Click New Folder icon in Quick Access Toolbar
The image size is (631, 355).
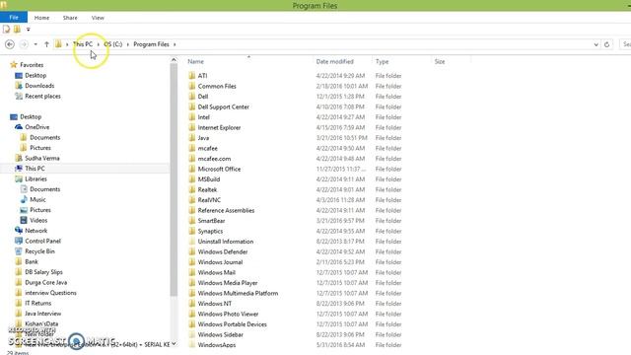[x=17, y=29]
